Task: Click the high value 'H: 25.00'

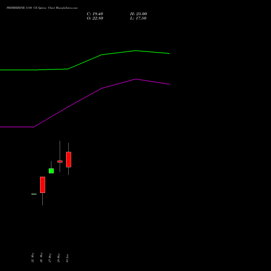Action: tap(138, 14)
